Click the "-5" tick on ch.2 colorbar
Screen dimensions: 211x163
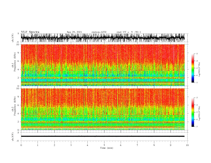(x=197, y=112)
